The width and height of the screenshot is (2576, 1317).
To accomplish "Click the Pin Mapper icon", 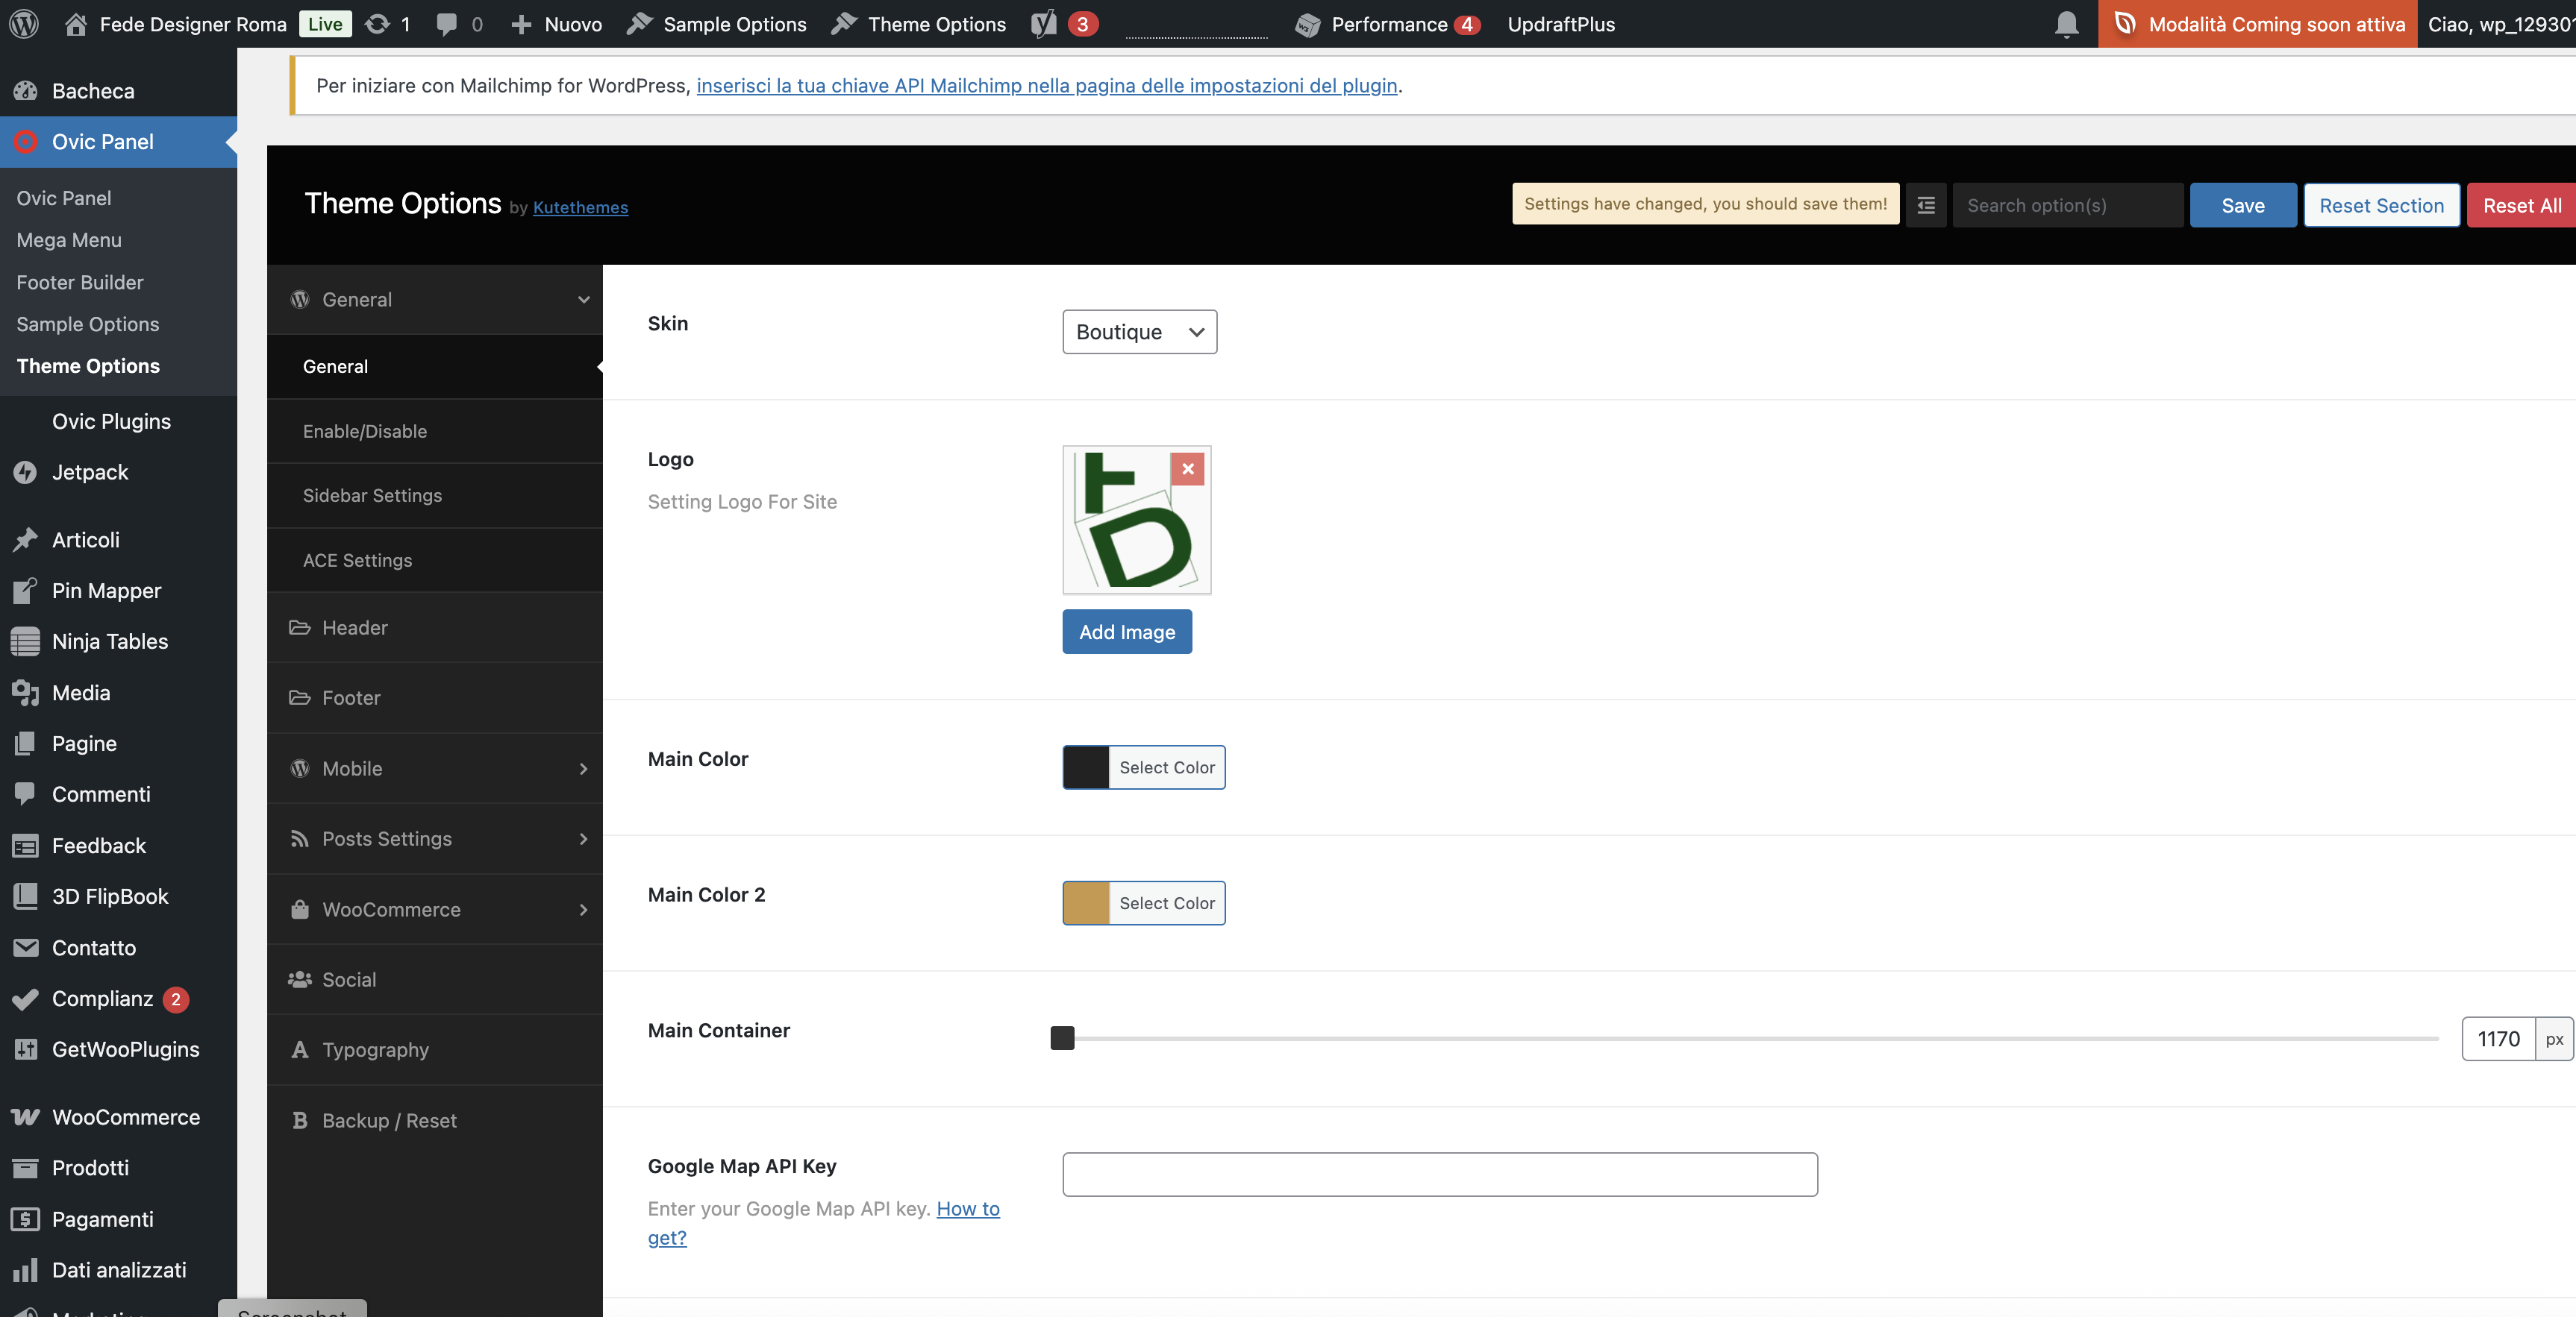I will (25, 591).
